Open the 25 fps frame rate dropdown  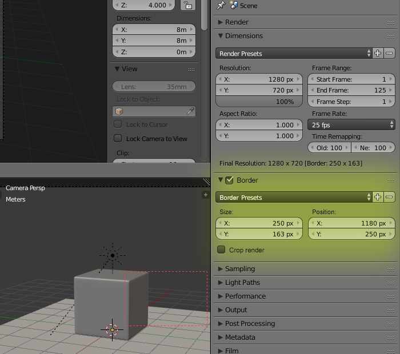pos(351,124)
